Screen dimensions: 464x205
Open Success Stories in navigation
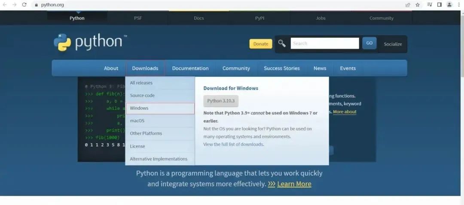(282, 68)
